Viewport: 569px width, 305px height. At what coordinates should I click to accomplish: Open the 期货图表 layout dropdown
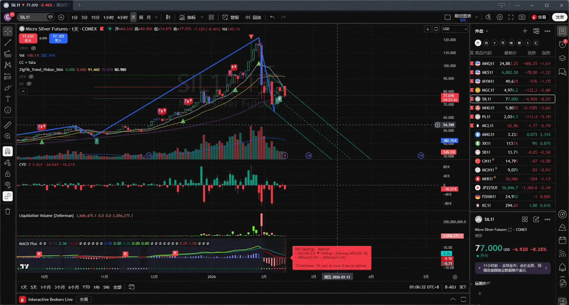click(x=476, y=17)
